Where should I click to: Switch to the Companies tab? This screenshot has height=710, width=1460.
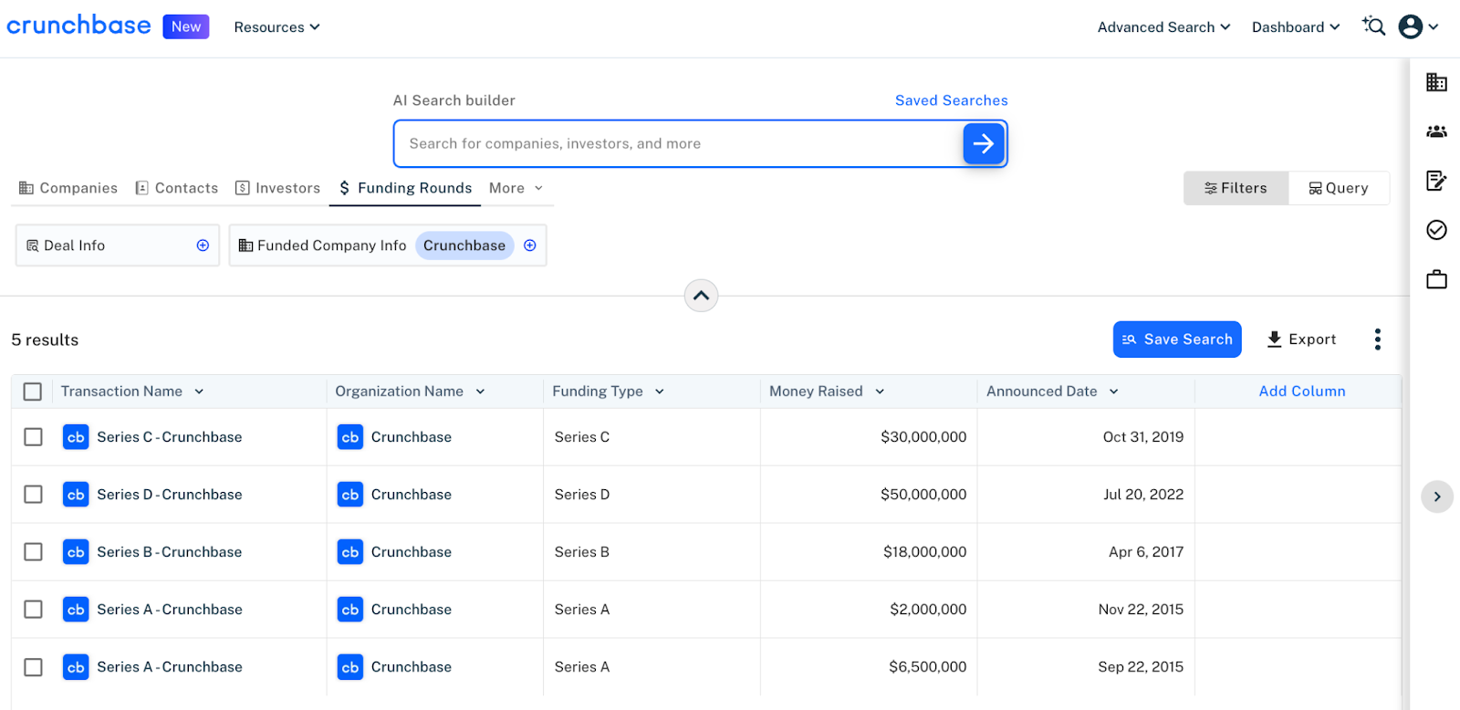click(68, 188)
